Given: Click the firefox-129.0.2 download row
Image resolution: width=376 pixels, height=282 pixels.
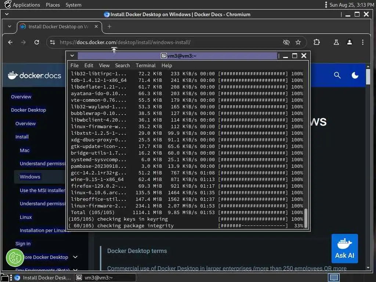Looking at the screenshot, I should [187, 186].
